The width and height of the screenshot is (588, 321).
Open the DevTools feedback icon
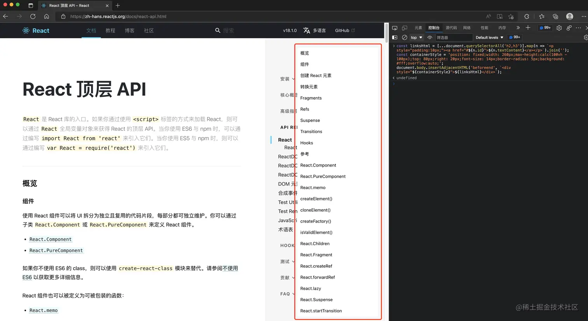coord(569,28)
